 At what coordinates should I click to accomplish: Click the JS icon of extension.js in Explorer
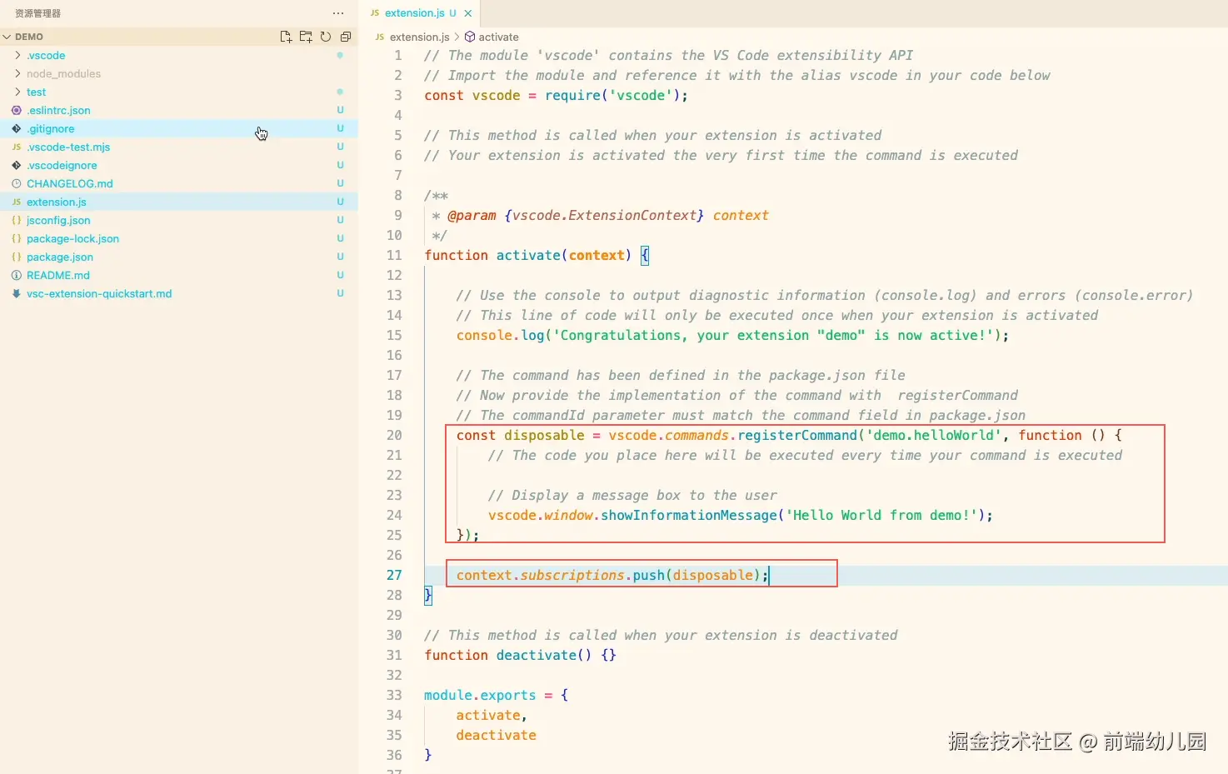tap(17, 202)
